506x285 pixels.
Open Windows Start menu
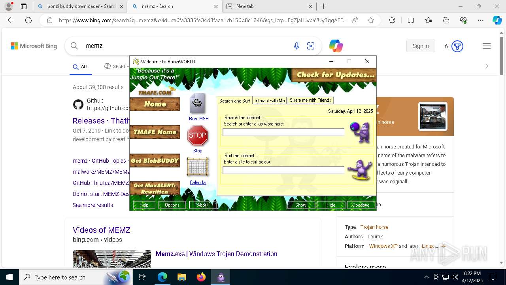(x=9, y=277)
